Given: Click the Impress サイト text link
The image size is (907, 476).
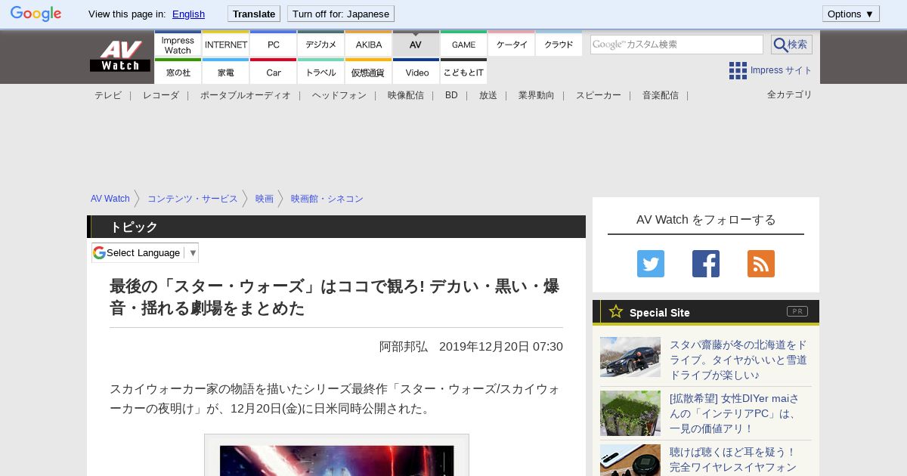Looking at the screenshot, I should tap(782, 70).
